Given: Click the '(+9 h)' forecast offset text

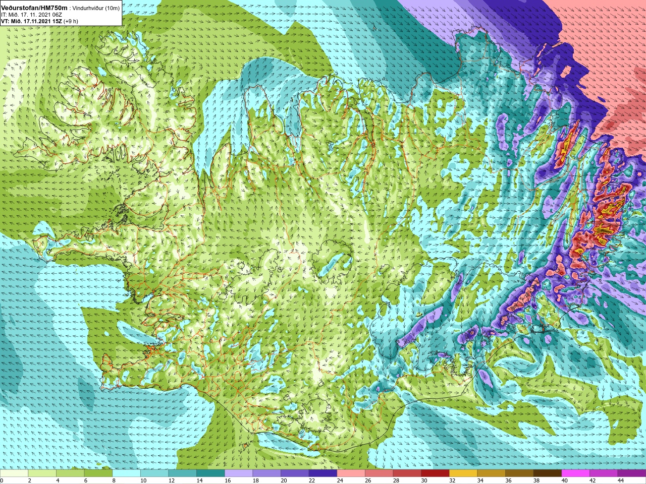Looking at the screenshot, I should pyautogui.click(x=71, y=21).
